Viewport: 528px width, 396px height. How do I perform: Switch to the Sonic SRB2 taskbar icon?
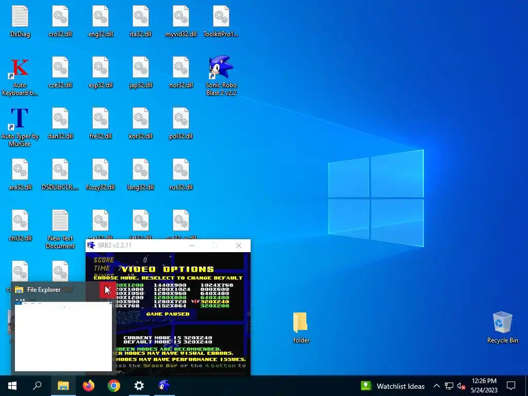(x=164, y=386)
